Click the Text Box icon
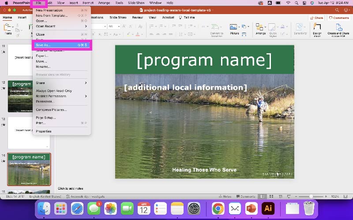This screenshot has height=220, width=353. [x=244, y=34]
